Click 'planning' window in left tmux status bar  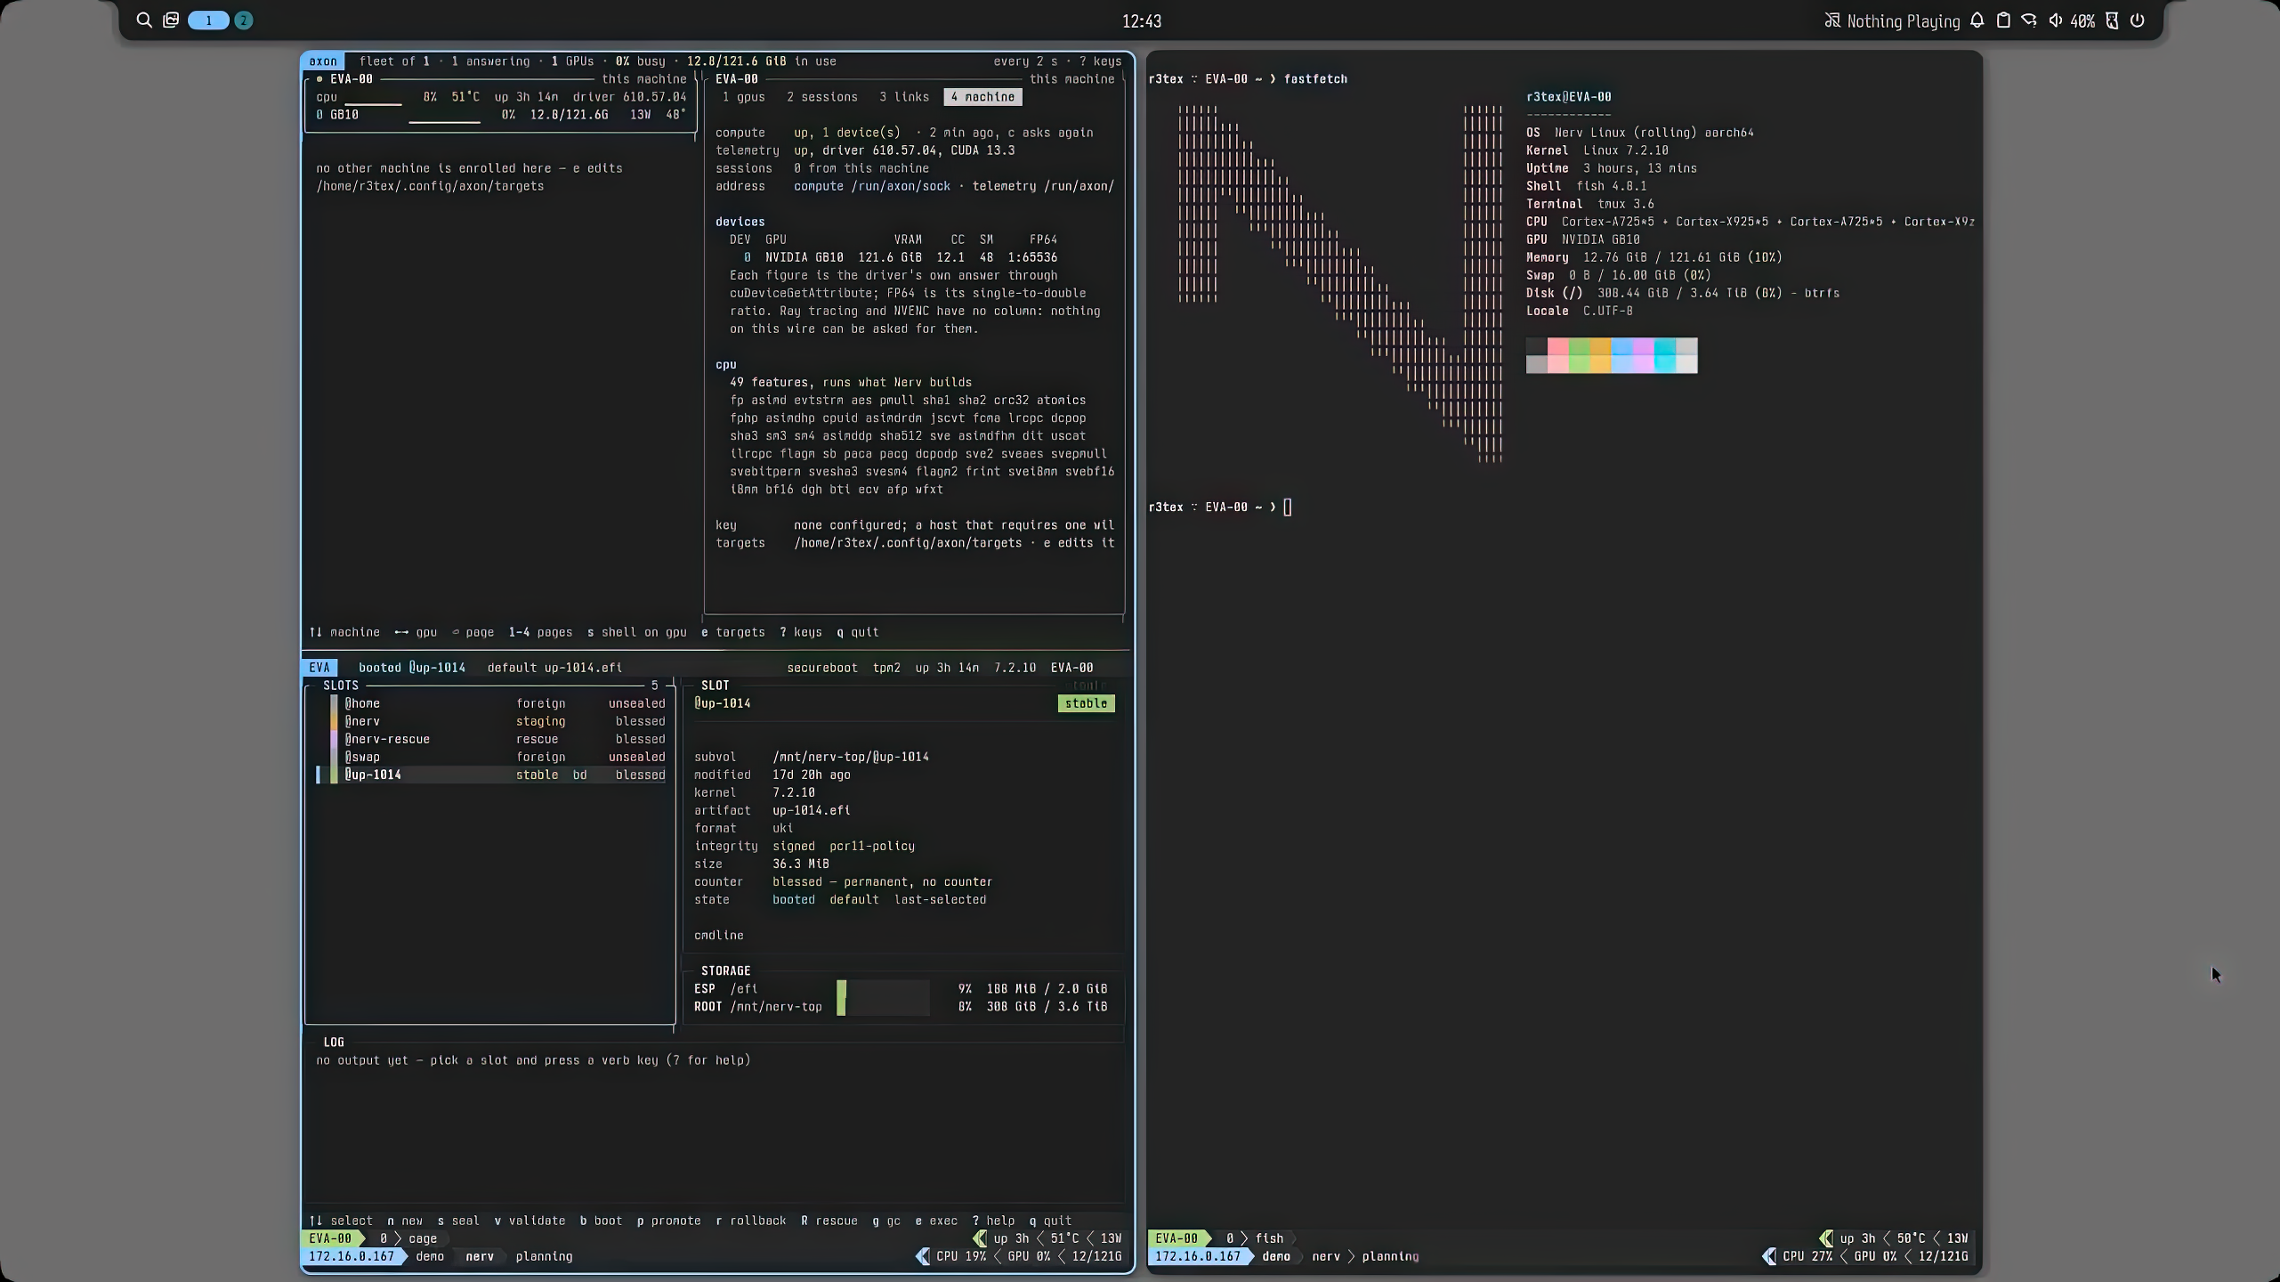tap(544, 1256)
